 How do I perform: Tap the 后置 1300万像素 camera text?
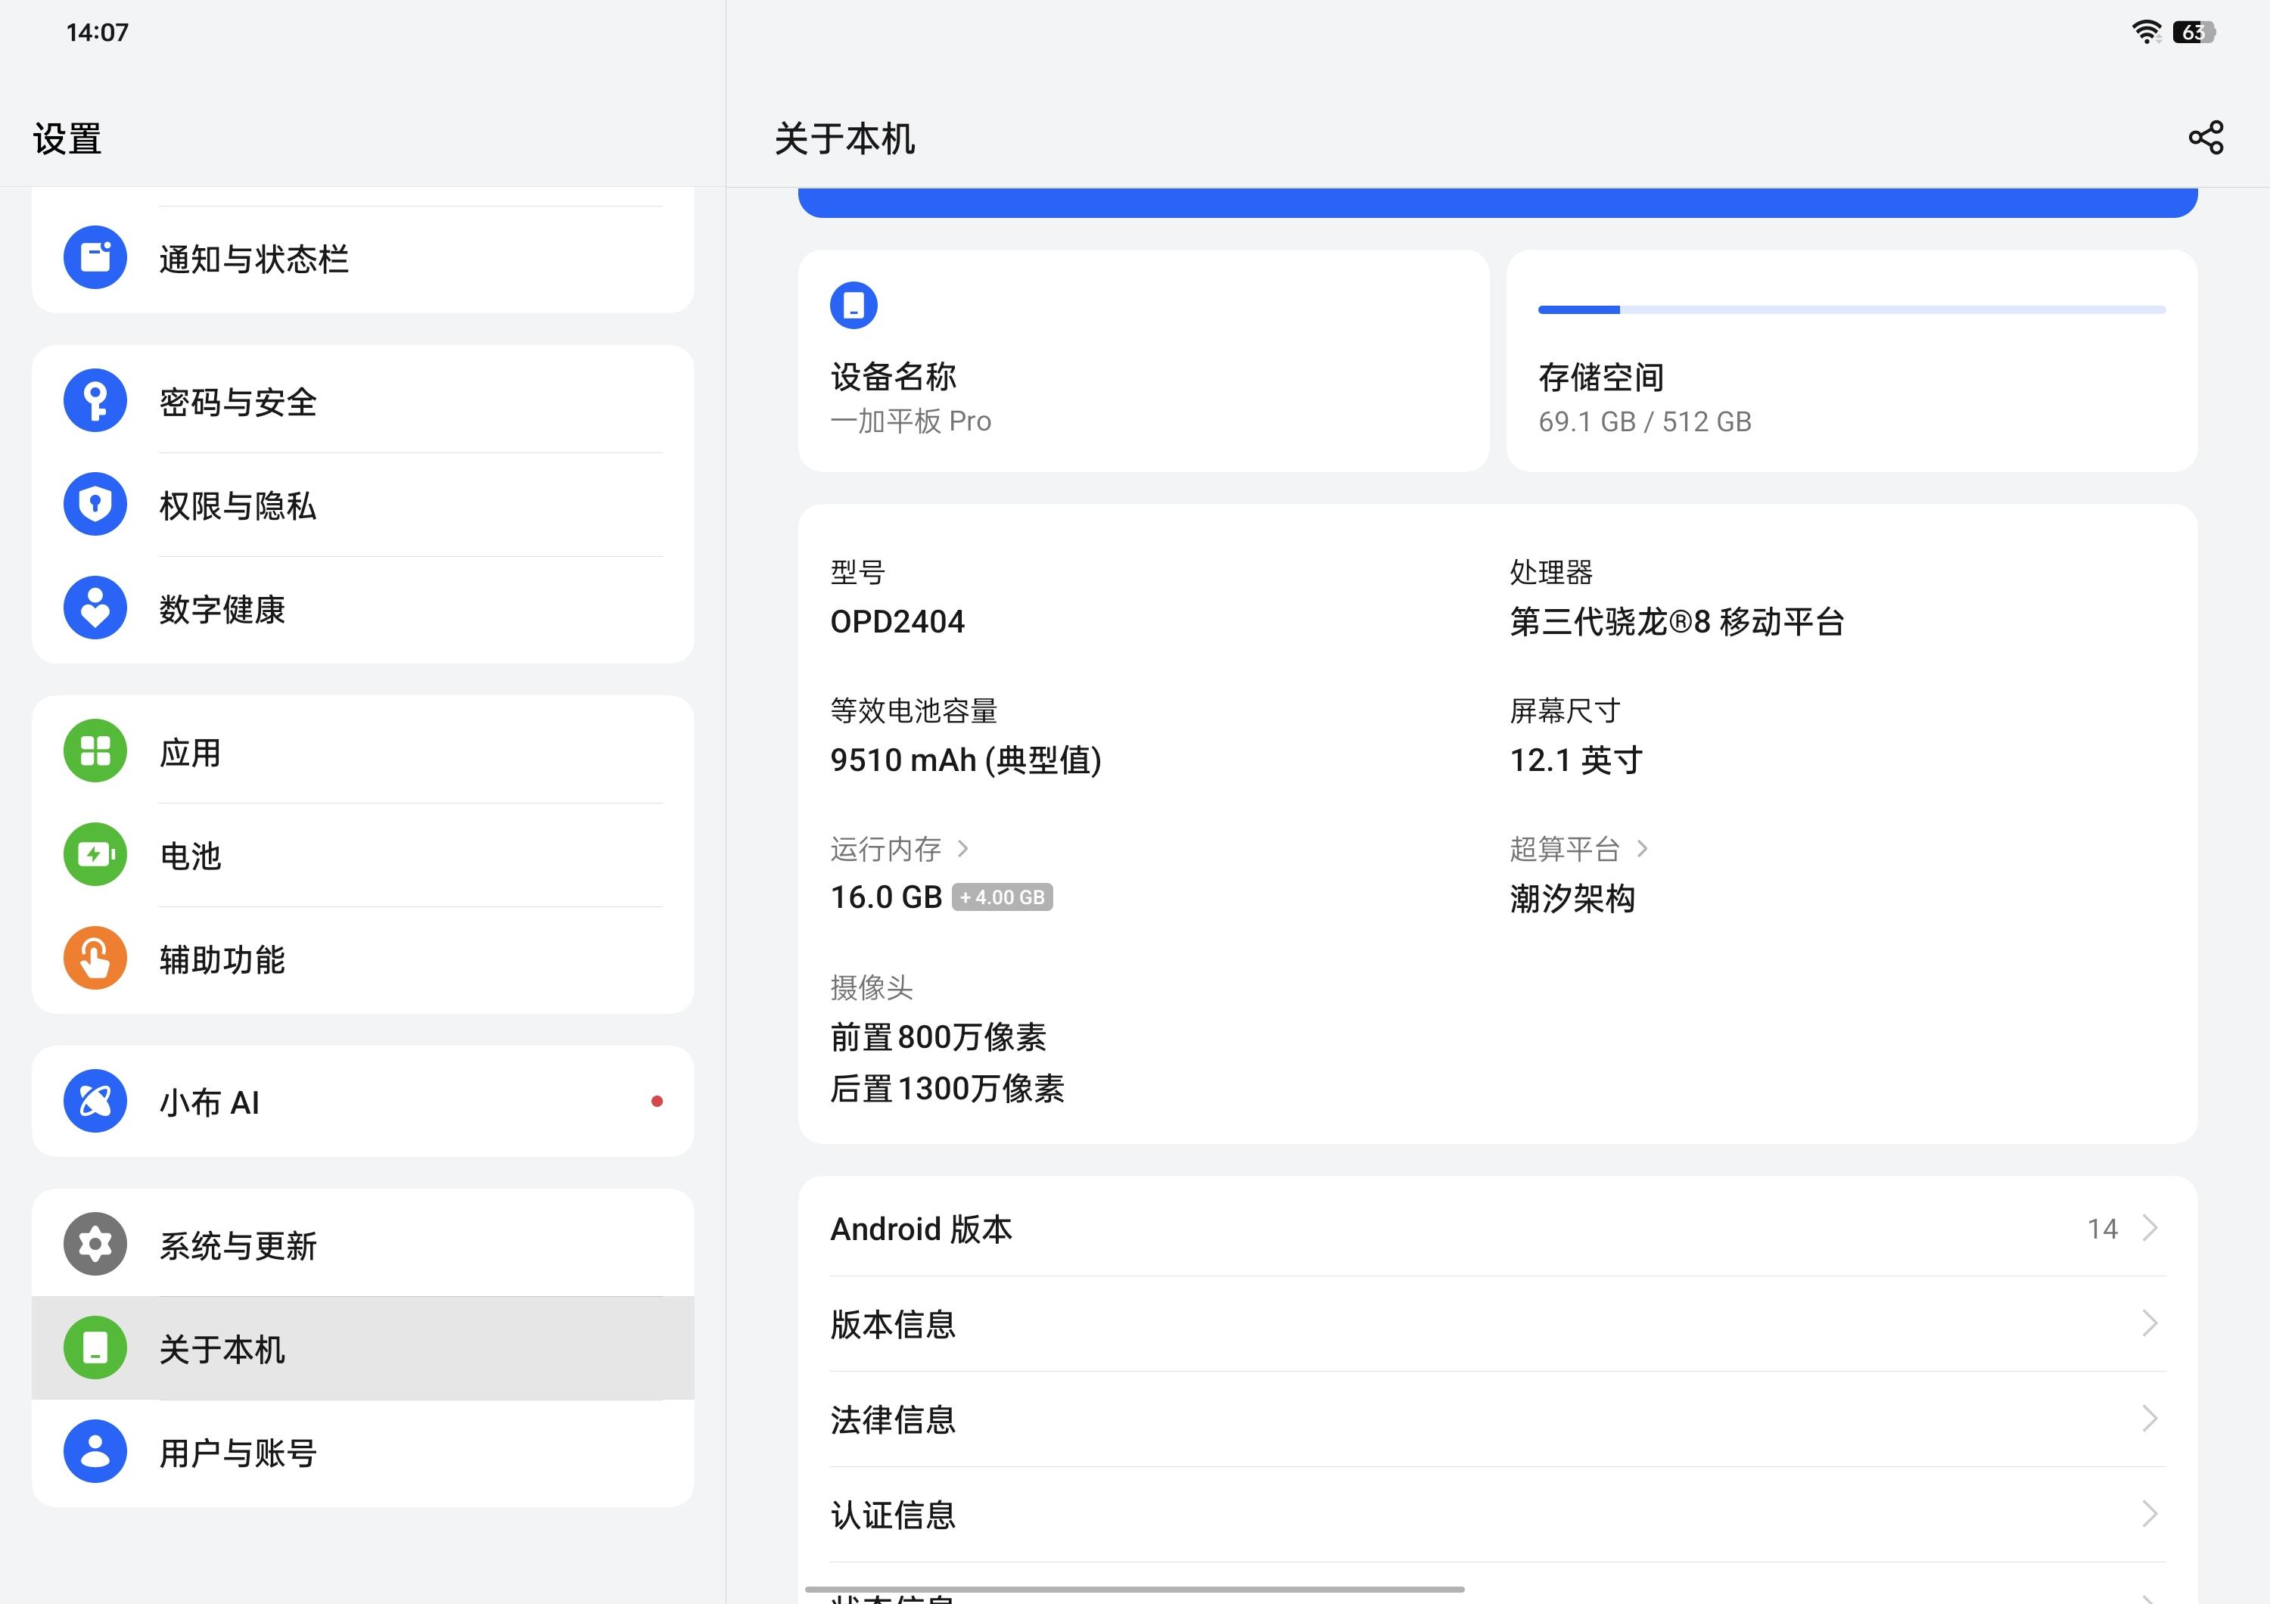[x=946, y=1088]
